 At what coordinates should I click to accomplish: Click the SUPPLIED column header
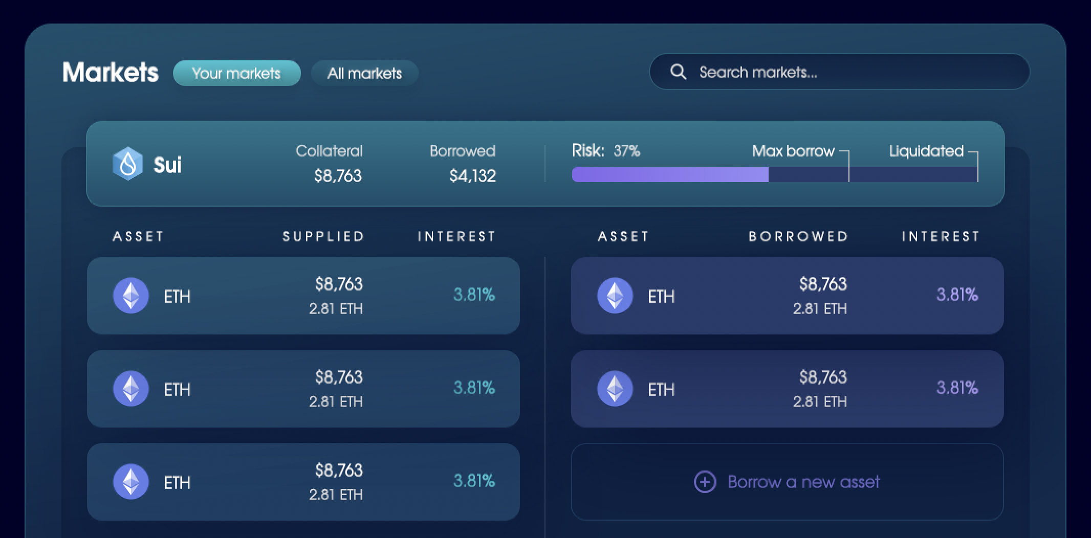coord(323,236)
